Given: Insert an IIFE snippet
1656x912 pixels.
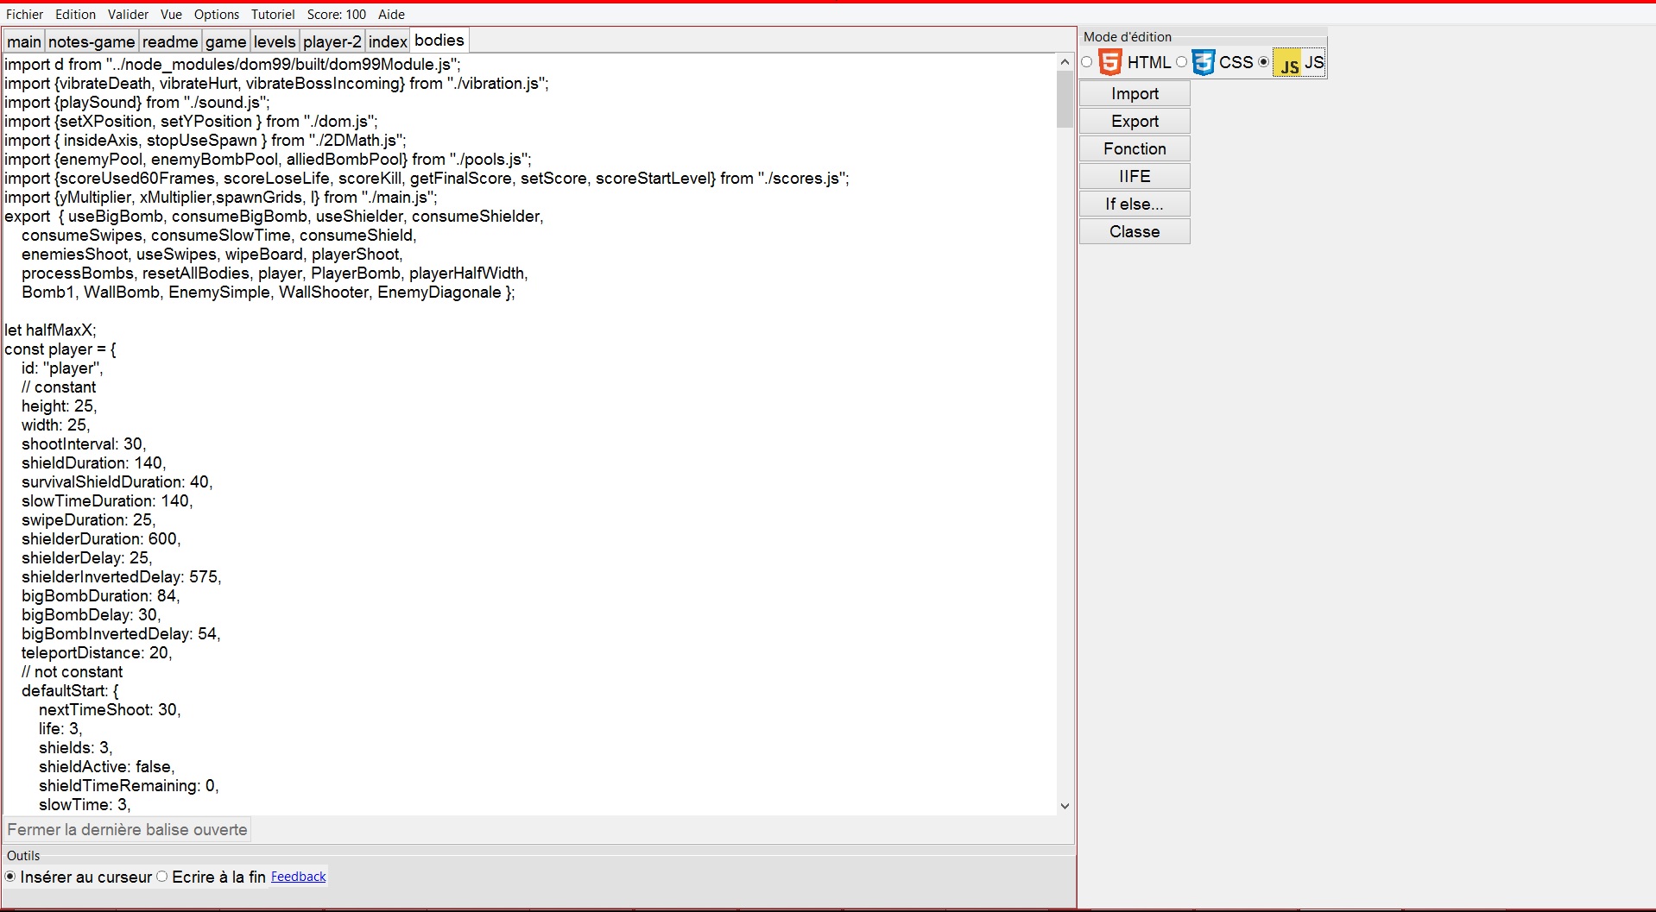Looking at the screenshot, I should pos(1135,176).
